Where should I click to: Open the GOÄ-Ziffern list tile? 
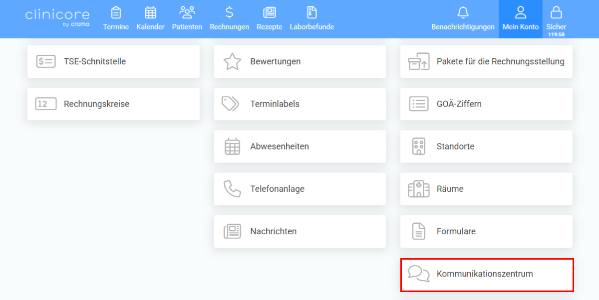[x=486, y=104]
